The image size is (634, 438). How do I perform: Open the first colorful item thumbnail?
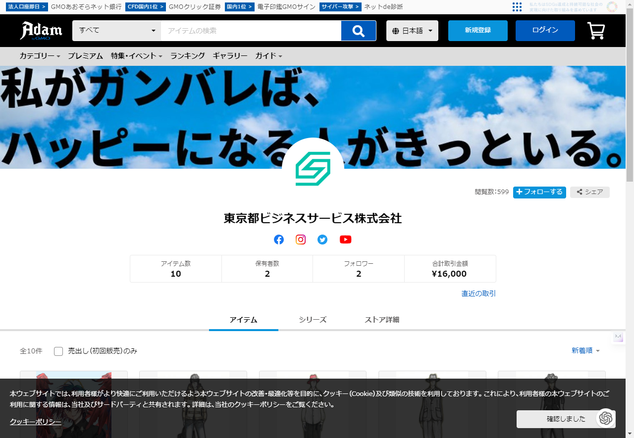click(74, 404)
